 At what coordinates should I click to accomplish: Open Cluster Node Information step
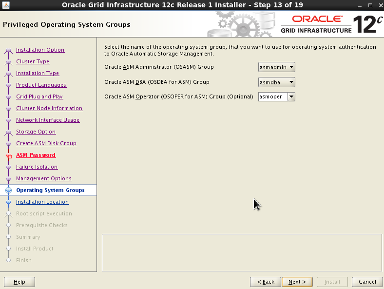coord(49,108)
